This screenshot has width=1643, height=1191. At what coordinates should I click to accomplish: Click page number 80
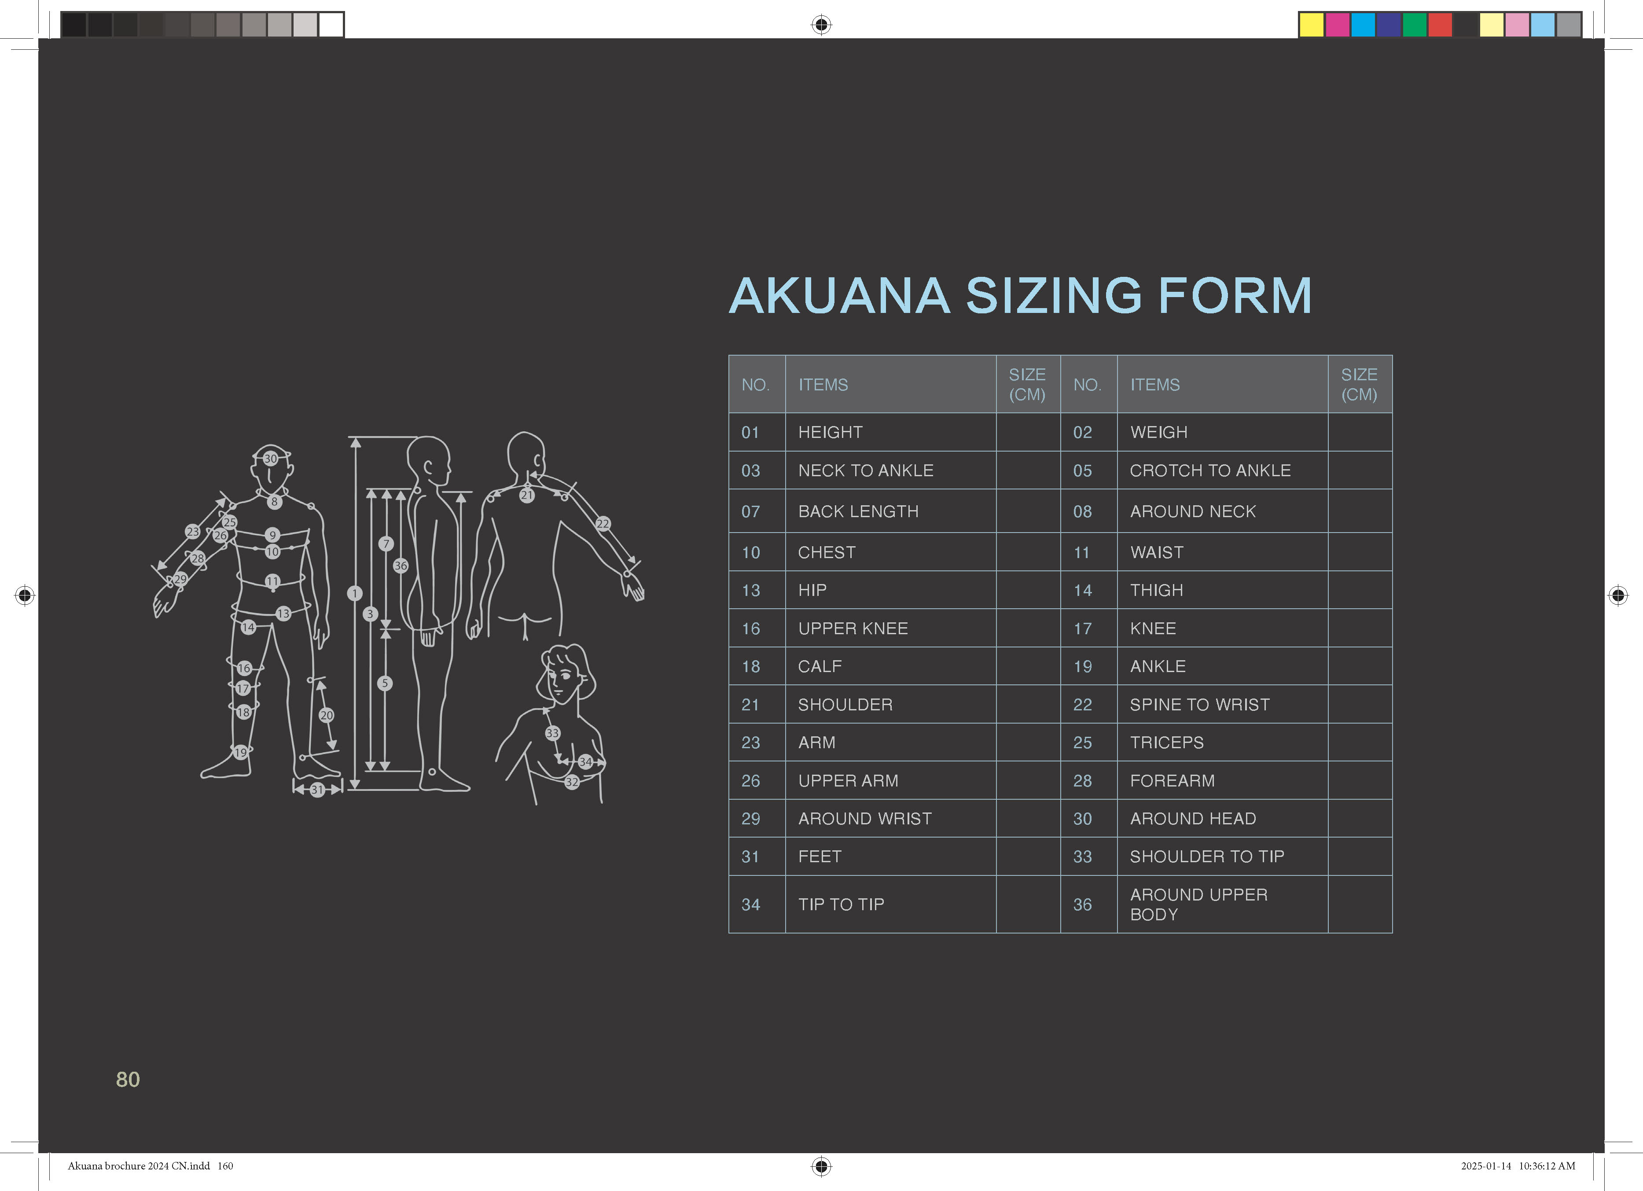pyautogui.click(x=128, y=1080)
